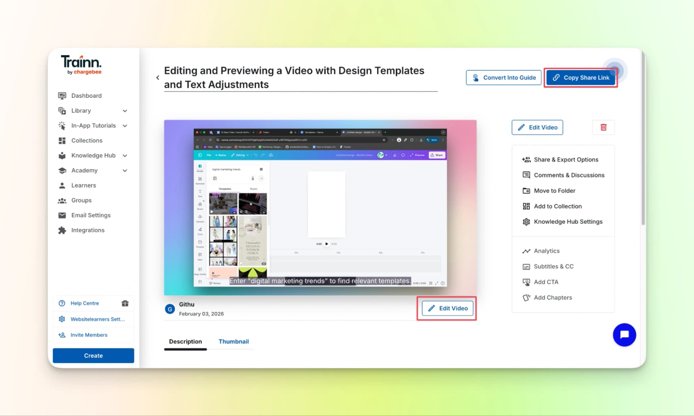The image size is (694, 416).
Task: Click the gift icon next to Help Centre
Action: [125, 303]
